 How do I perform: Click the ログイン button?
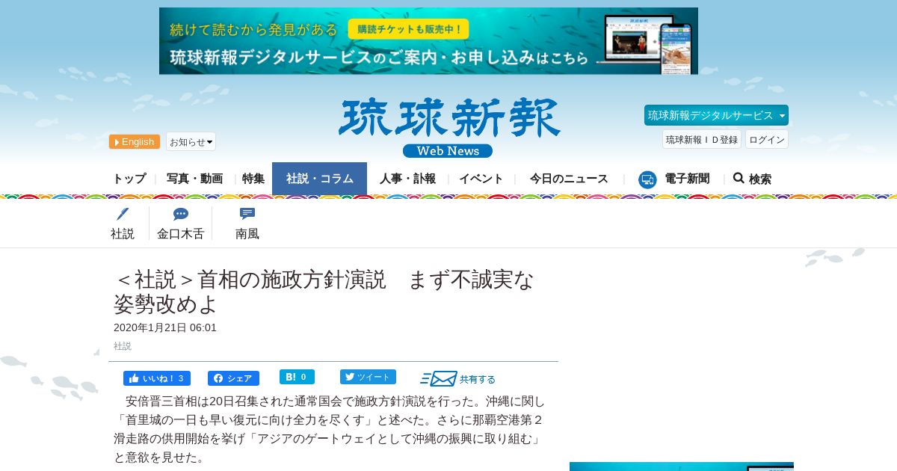tap(767, 139)
